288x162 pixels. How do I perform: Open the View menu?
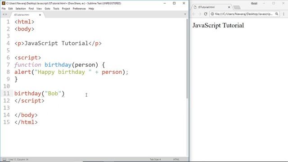tap(39, 9)
